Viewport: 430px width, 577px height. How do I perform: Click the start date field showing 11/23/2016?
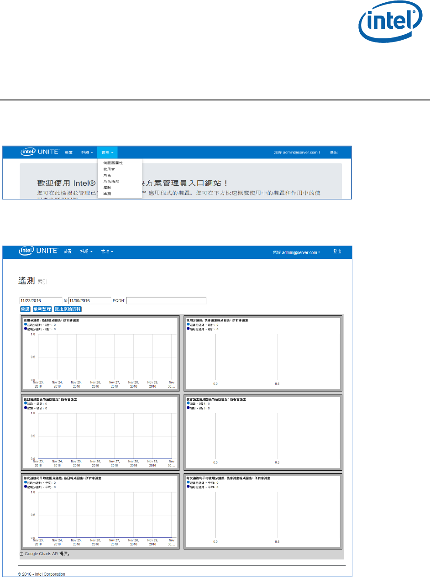click(x=41, y=300)
